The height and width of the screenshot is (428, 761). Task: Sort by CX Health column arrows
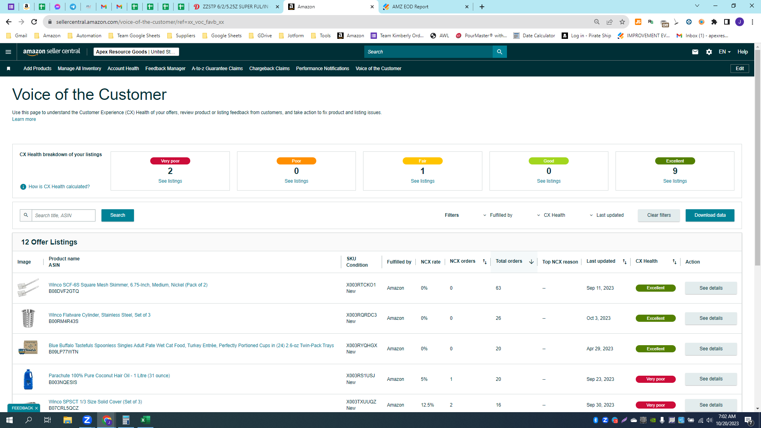(675, 262)
